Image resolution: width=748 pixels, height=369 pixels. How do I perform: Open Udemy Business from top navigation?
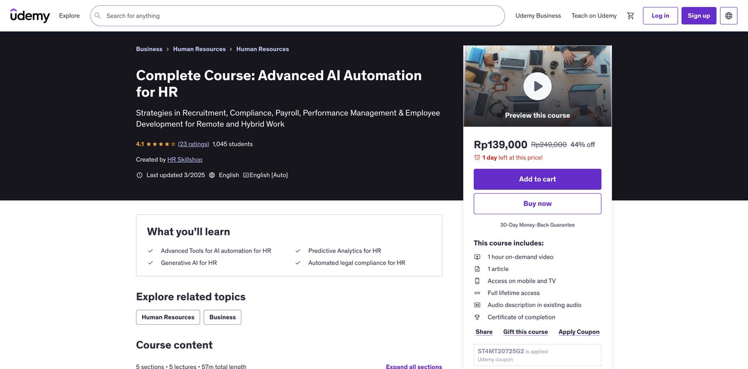[538, 16]
